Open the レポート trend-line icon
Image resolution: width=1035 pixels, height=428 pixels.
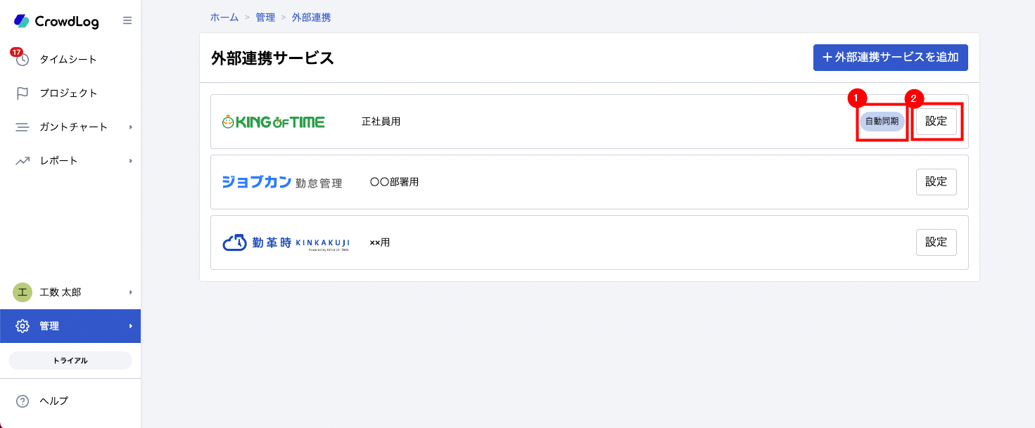(x=23, y=161)
